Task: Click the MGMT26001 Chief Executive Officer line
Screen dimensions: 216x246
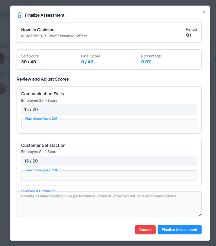Action: (54, 36)
